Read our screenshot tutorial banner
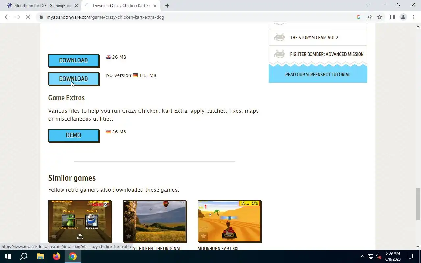Screen dimensions: 421x263 (318, 74)
